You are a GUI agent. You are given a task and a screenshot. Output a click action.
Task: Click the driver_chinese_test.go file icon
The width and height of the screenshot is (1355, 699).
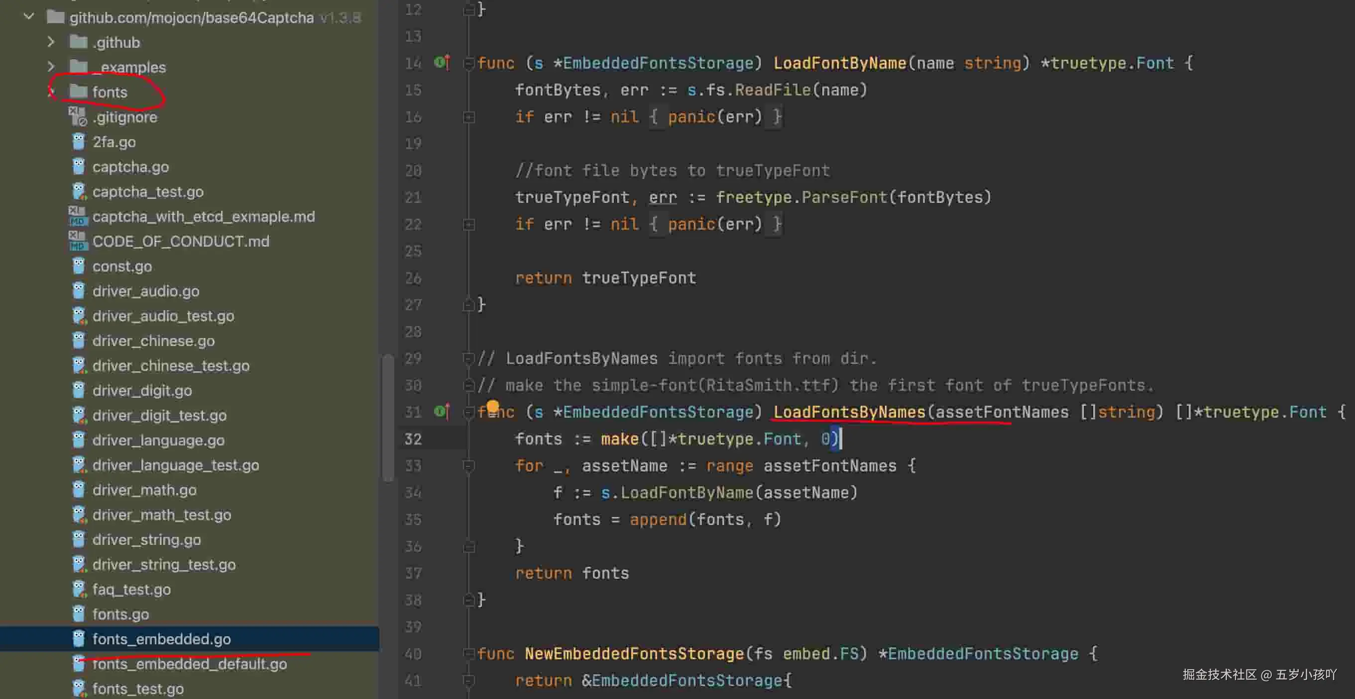(79, 365)
